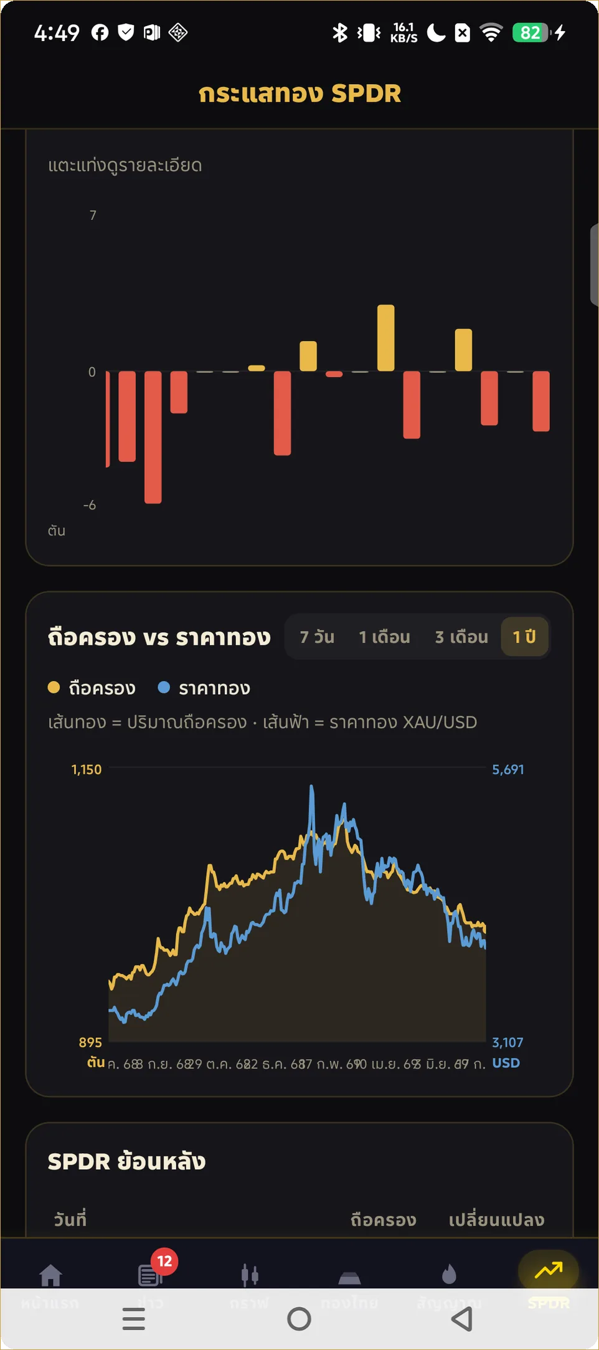Select the SPDR trending arrow icon
Viewport: 599px width, 1350px height.
coord(549,1270)
